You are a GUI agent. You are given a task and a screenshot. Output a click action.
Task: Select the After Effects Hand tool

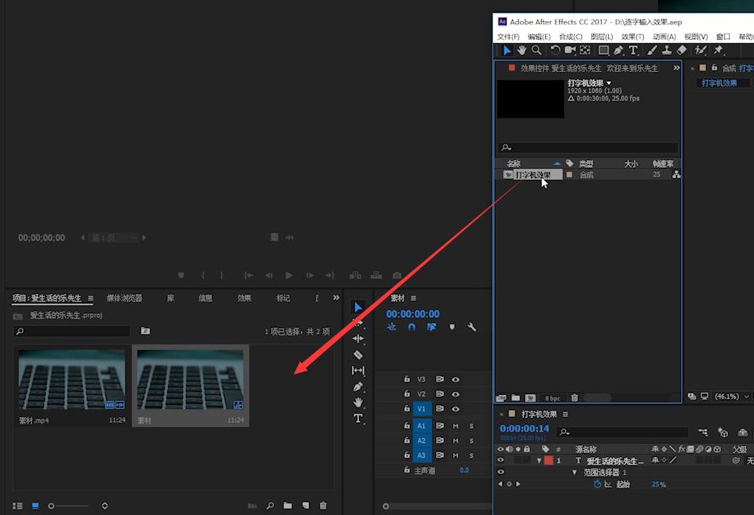(522, 50)
